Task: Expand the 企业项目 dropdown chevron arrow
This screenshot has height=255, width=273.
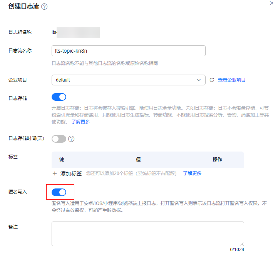Action: (x=199, y=80)
